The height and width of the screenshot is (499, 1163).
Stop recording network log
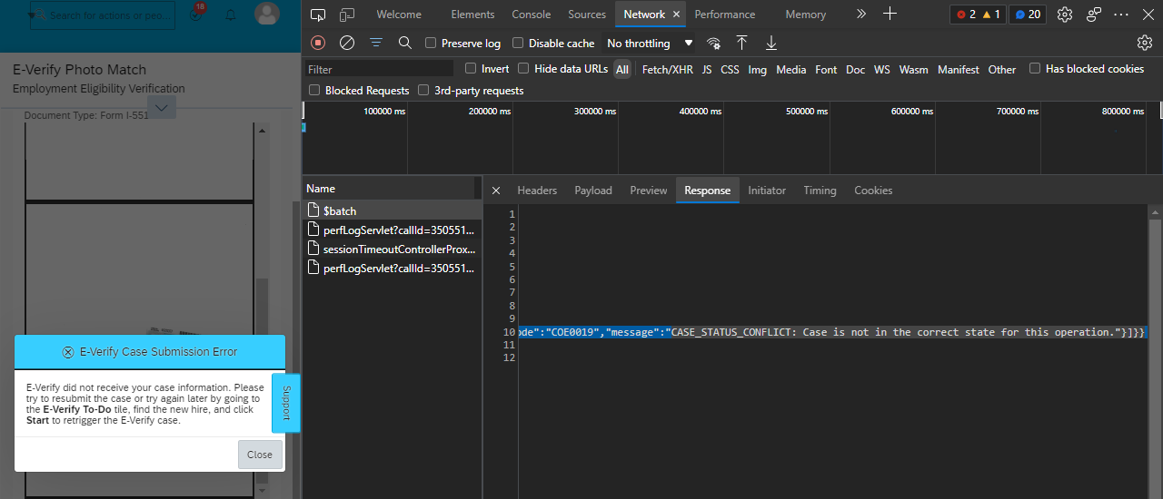[x=318, y=43]
